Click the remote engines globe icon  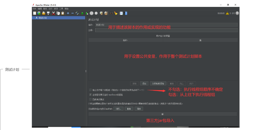237,13
